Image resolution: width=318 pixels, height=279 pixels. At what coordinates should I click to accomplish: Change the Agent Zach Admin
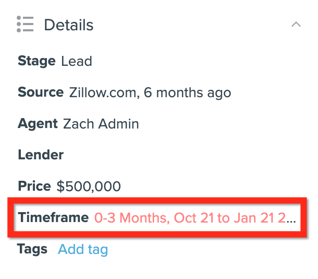[101, 124]
